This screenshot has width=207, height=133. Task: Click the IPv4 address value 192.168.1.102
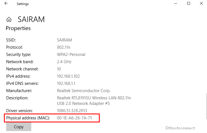point(68,76)
